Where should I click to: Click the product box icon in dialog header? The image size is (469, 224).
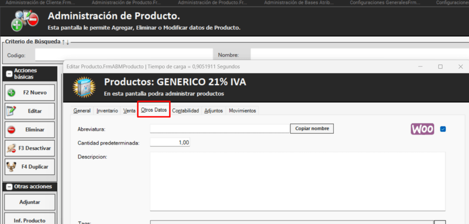[84, 87]
